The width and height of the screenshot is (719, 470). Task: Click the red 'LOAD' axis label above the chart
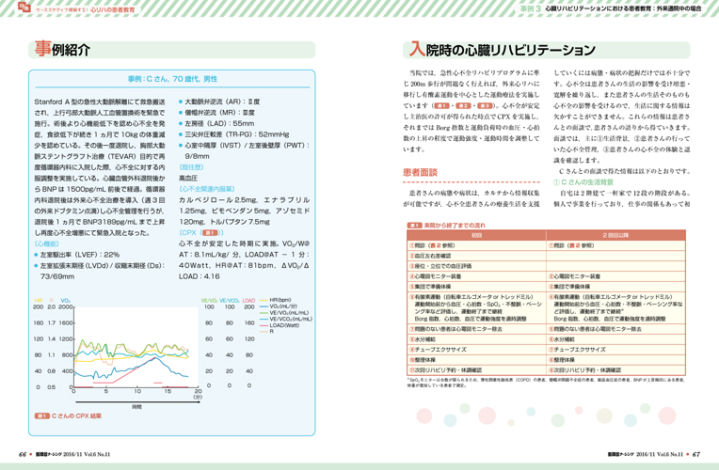248,301
